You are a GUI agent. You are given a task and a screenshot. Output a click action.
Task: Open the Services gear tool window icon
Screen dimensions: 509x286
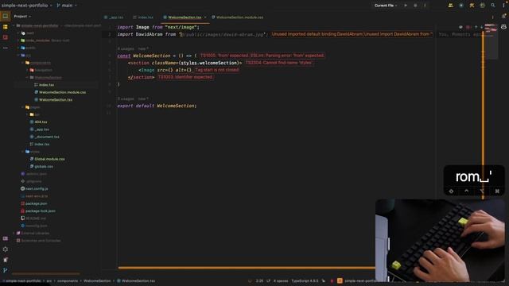6,249
